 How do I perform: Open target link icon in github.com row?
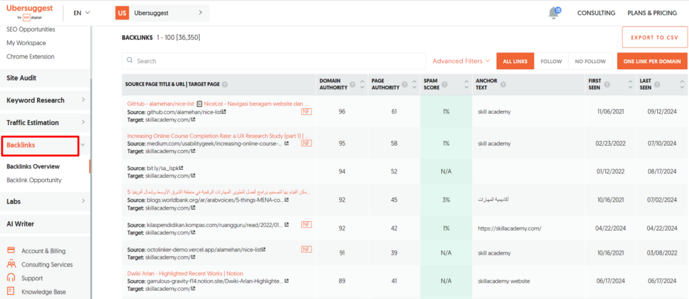(x=193, y=120)
